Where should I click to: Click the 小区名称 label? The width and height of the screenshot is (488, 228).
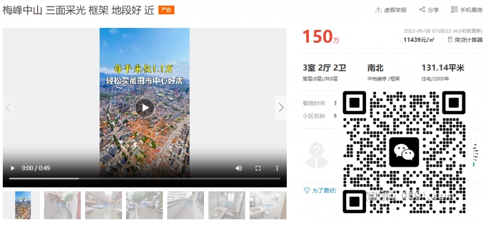coord(314,116)
